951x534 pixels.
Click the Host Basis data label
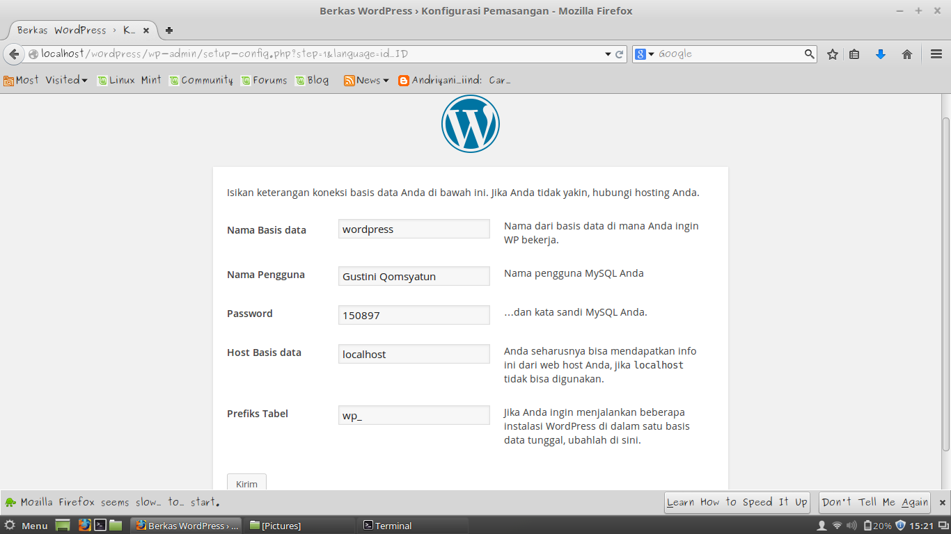[x=264, y=353]
